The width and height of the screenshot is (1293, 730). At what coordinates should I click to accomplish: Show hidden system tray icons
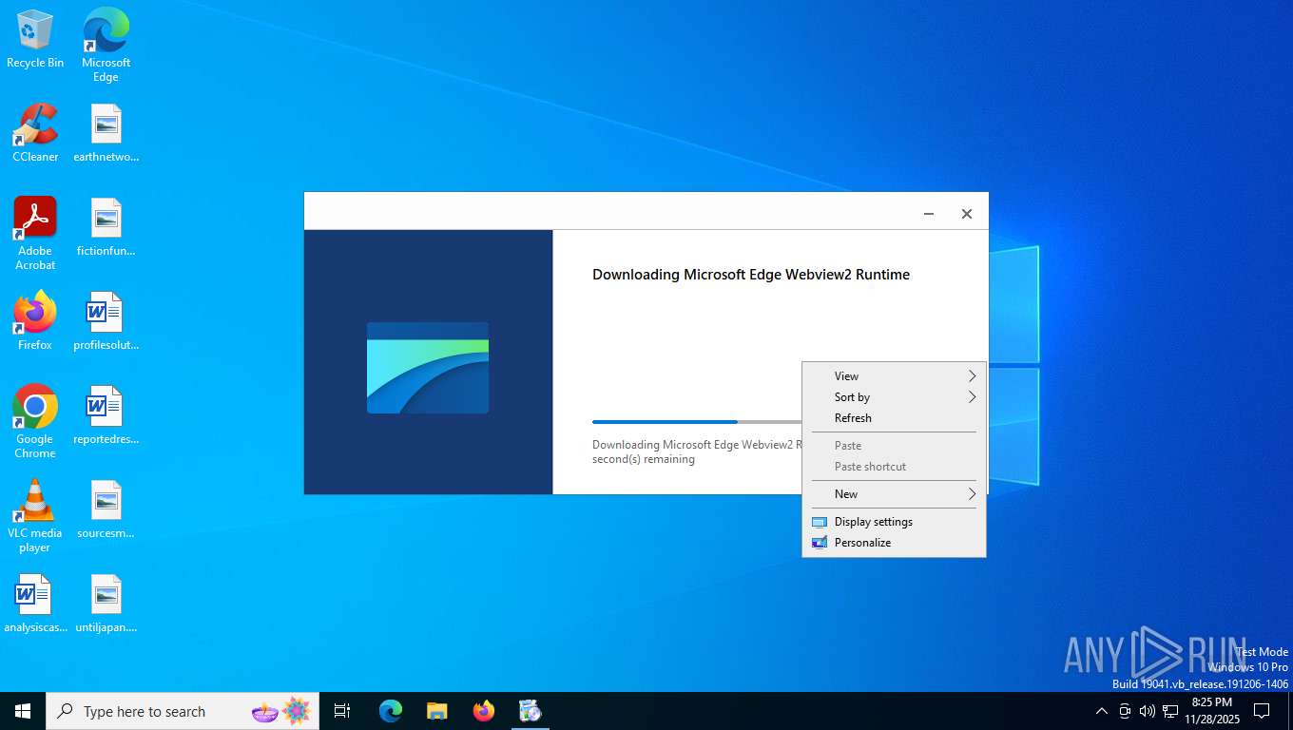[1102, 711]
